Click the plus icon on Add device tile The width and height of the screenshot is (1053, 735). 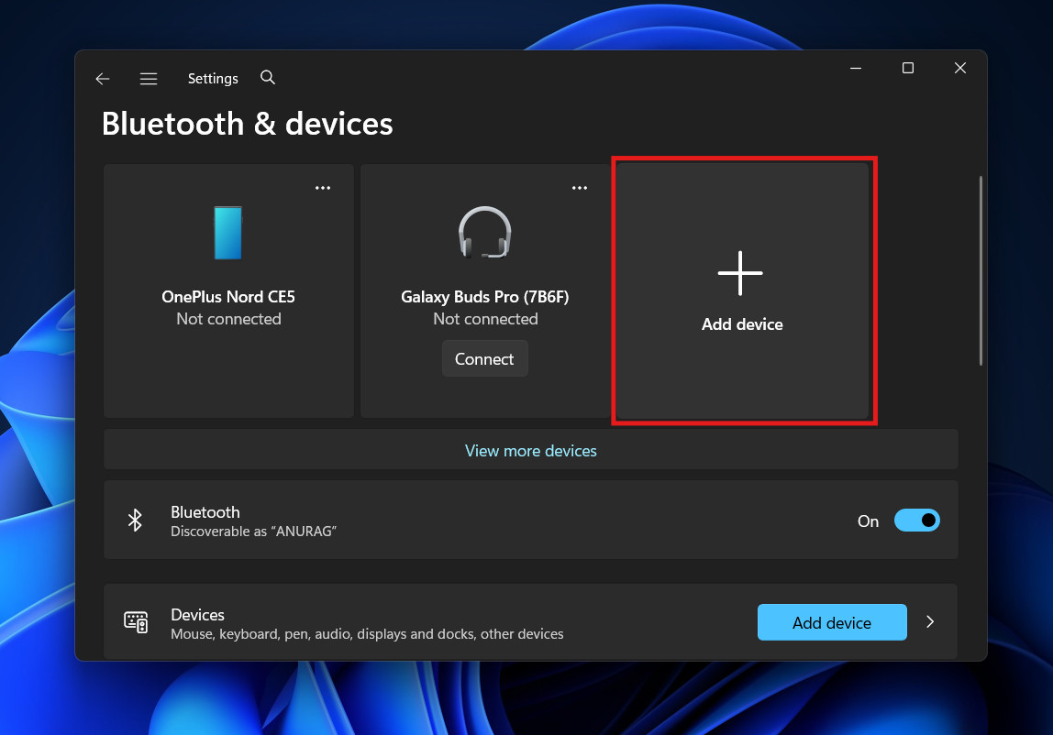click(739, 272)
